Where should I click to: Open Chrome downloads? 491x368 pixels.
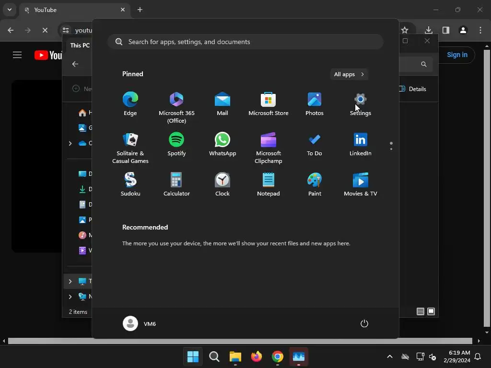click(428, 30)
